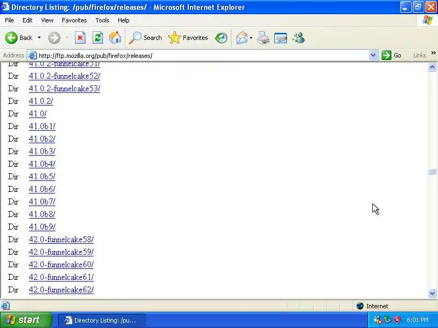Click the grayed Forward arrow button
This screenshot has height=328, width=438.
(x=54, y=38)
